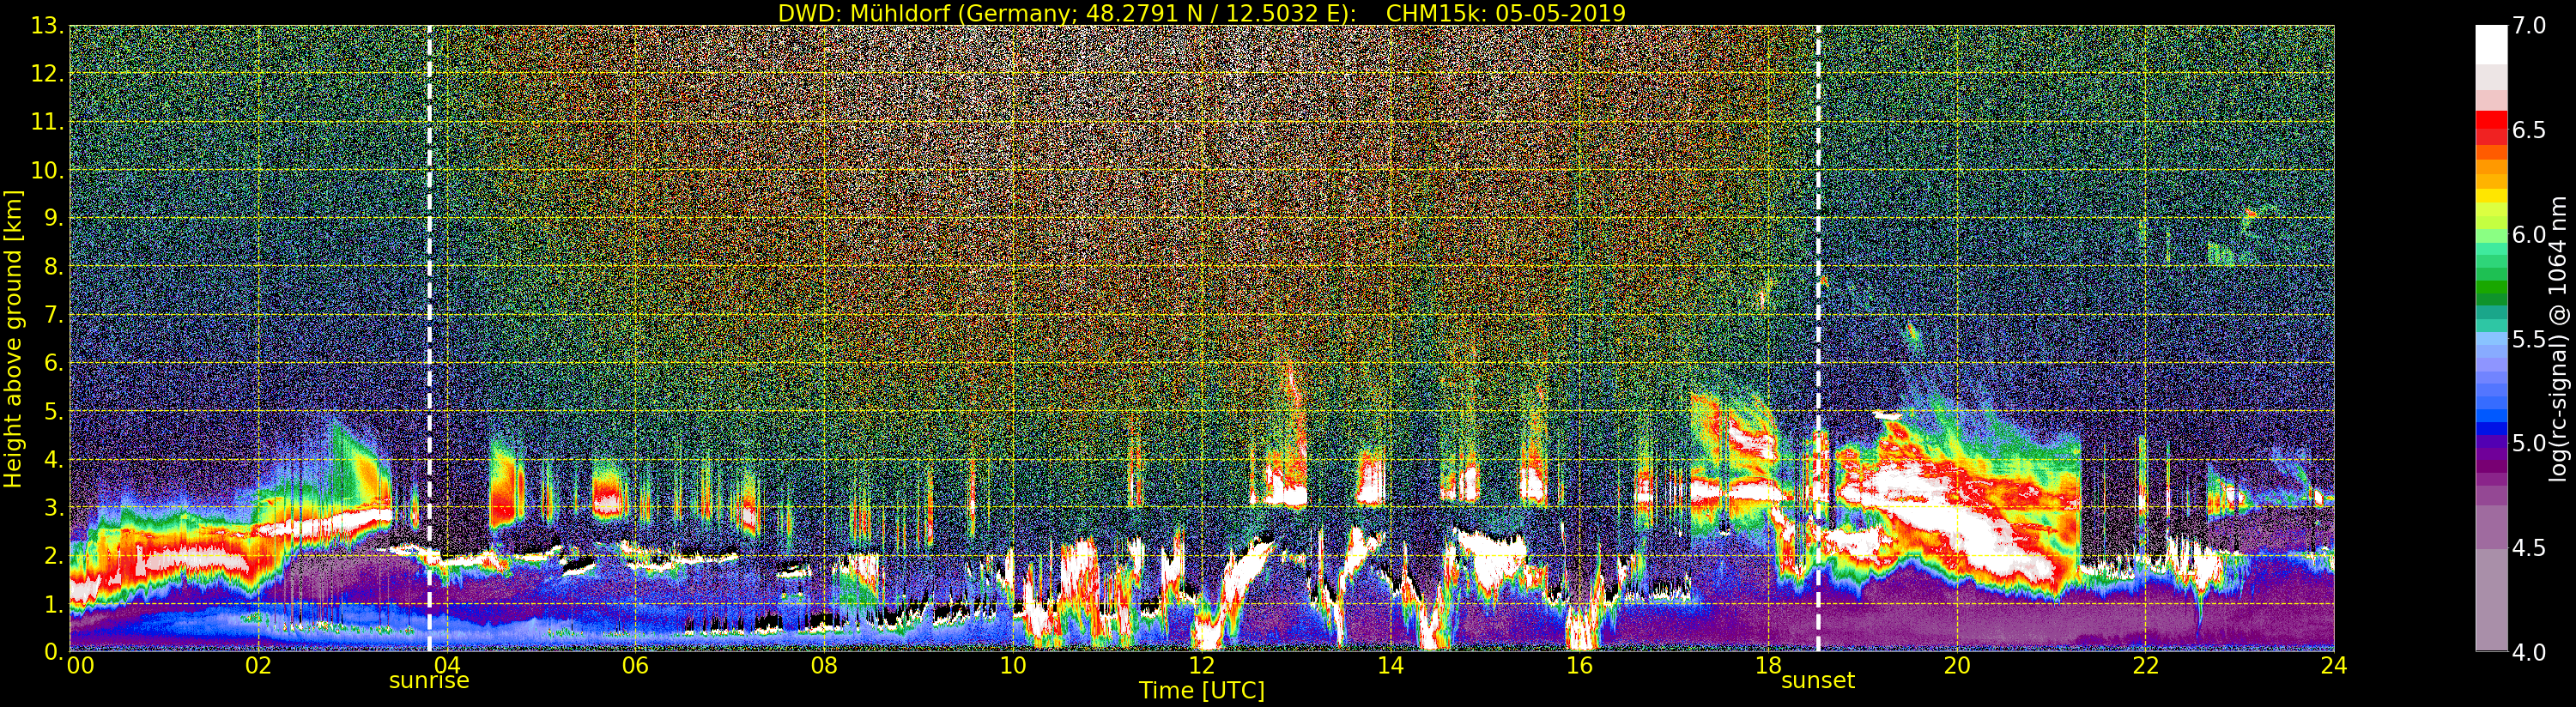This screenshot has height=707, width=2576.
Task: Click time tick label 22
Action: (x=2146, y=666)
